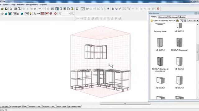199x111 pixels.
Task: Toggle the colored shading display mode
Action: tap(10, 14)
